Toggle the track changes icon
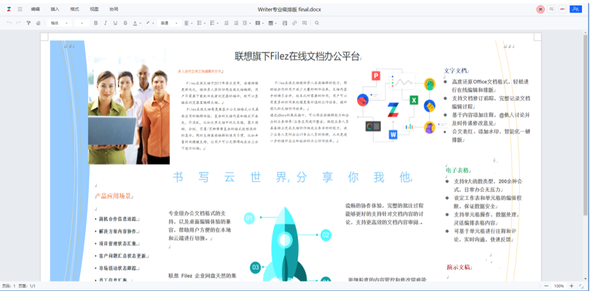 point(563,9)
